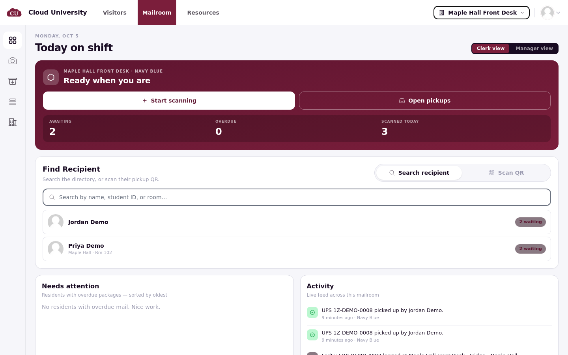Screen dimensions: 568x355
Task: Click the Cloud University logo
Action: pos(14,13)
